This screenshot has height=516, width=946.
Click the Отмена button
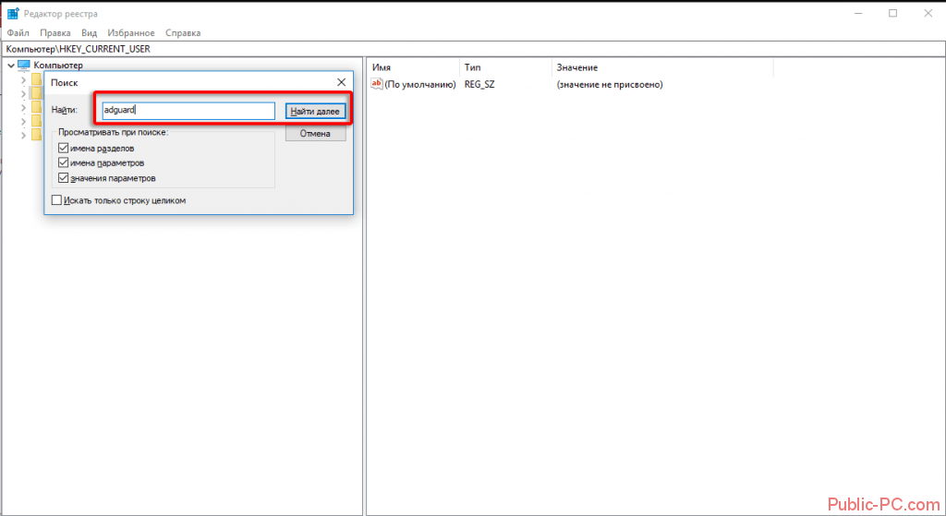tap(315, 134)
